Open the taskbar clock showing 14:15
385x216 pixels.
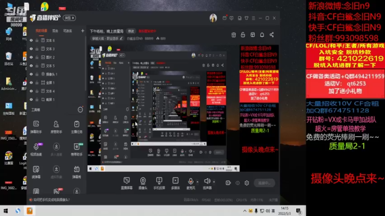[x=284, y=211]
